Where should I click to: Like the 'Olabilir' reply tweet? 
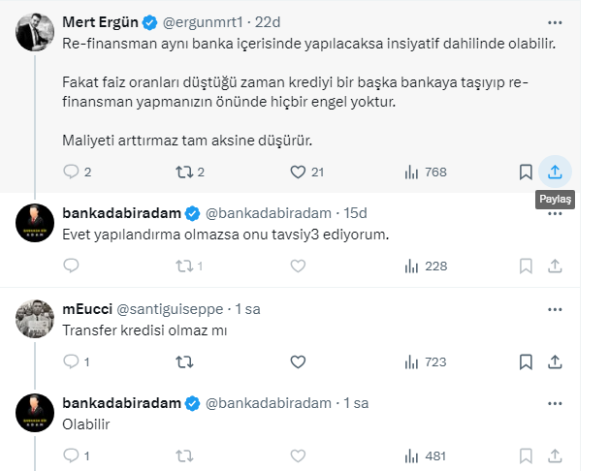[299, 455]
